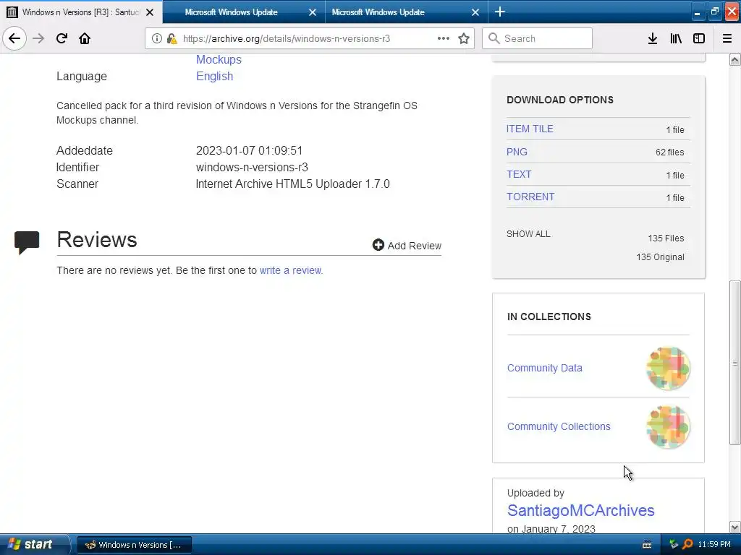Open the Downloads arrow in toolbar

tap(653, 38)
